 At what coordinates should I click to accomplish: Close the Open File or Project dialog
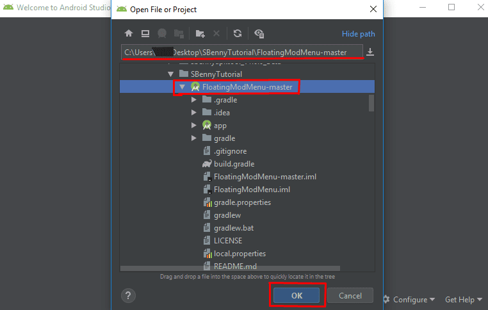373,9
